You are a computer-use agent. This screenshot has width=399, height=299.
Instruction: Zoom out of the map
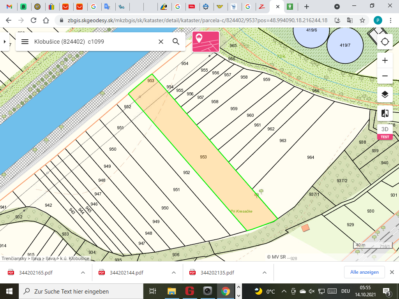[x=385, y=76]
